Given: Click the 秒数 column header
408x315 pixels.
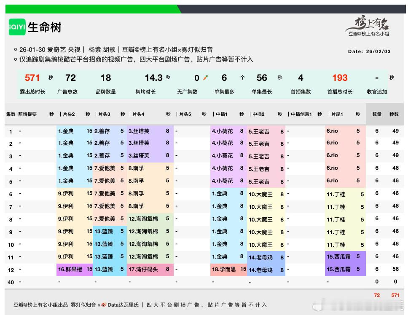Looking at the screenshot, I should 394,114.
